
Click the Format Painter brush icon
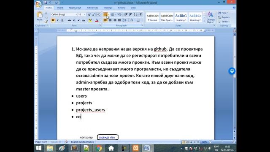coord(46,22)
